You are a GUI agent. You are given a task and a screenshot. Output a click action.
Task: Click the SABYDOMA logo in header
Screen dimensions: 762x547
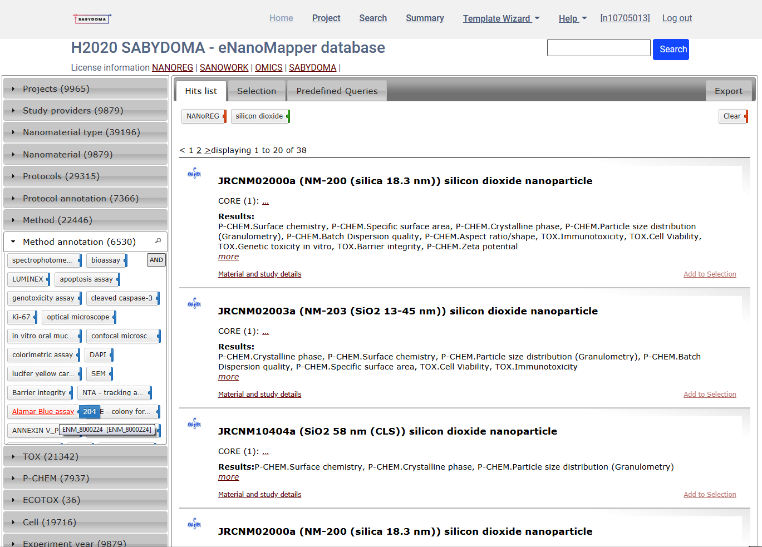point(92,19)
